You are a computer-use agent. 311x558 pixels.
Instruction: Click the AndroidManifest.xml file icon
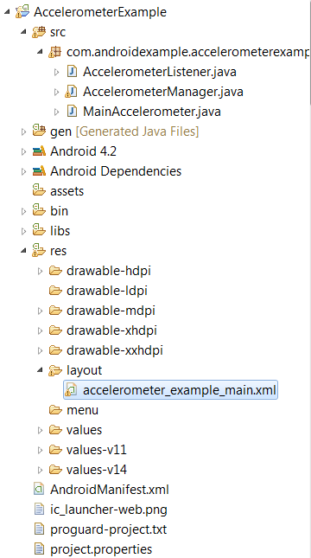39,490
